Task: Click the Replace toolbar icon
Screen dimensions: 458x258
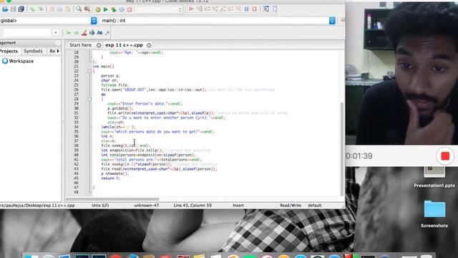Action: (87, 9)
